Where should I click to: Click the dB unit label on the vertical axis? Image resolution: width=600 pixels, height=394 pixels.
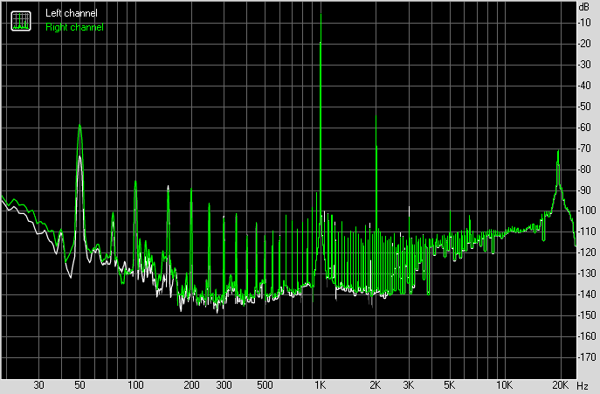[584, 7]
